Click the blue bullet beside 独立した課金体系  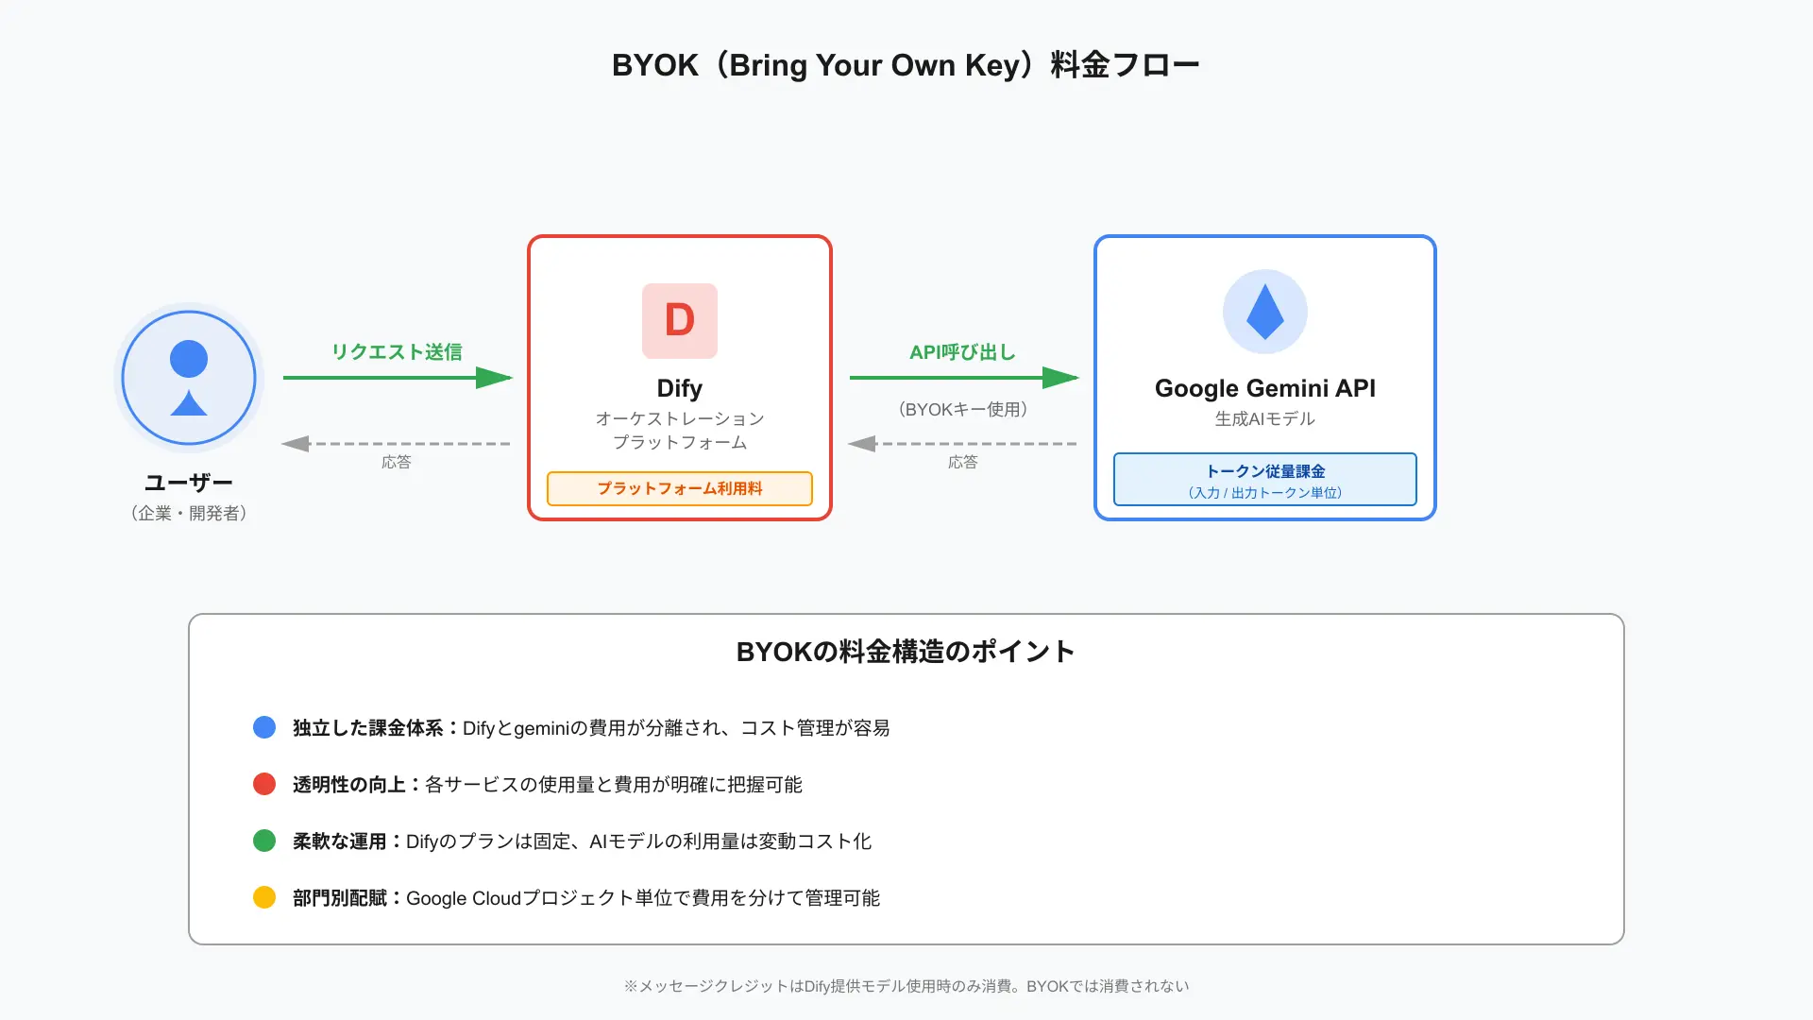(x=264, y=727)
